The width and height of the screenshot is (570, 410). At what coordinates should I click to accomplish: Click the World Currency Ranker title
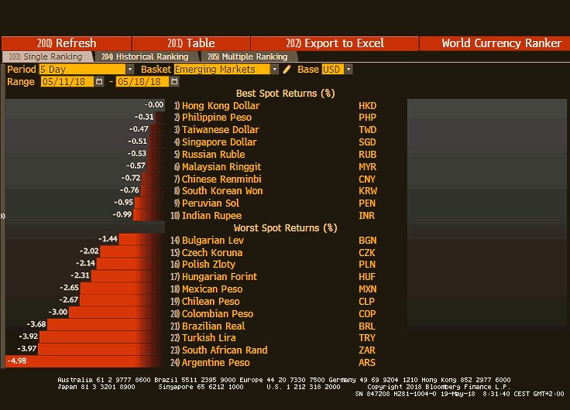502,43
